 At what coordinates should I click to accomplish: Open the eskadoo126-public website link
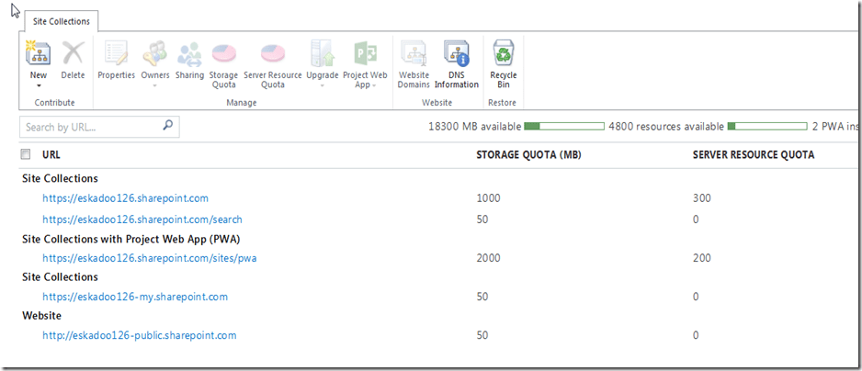pyautogui.click(x=139, y=335)
